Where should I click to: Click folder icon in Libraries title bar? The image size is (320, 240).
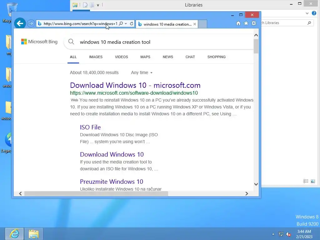click(x=75, y=5)
